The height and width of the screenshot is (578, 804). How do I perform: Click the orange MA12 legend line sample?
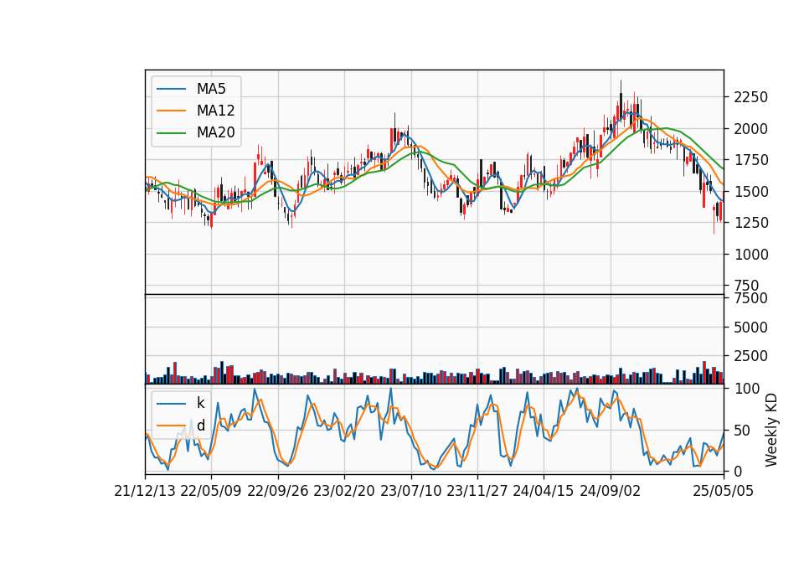click(x=171, y=111)
